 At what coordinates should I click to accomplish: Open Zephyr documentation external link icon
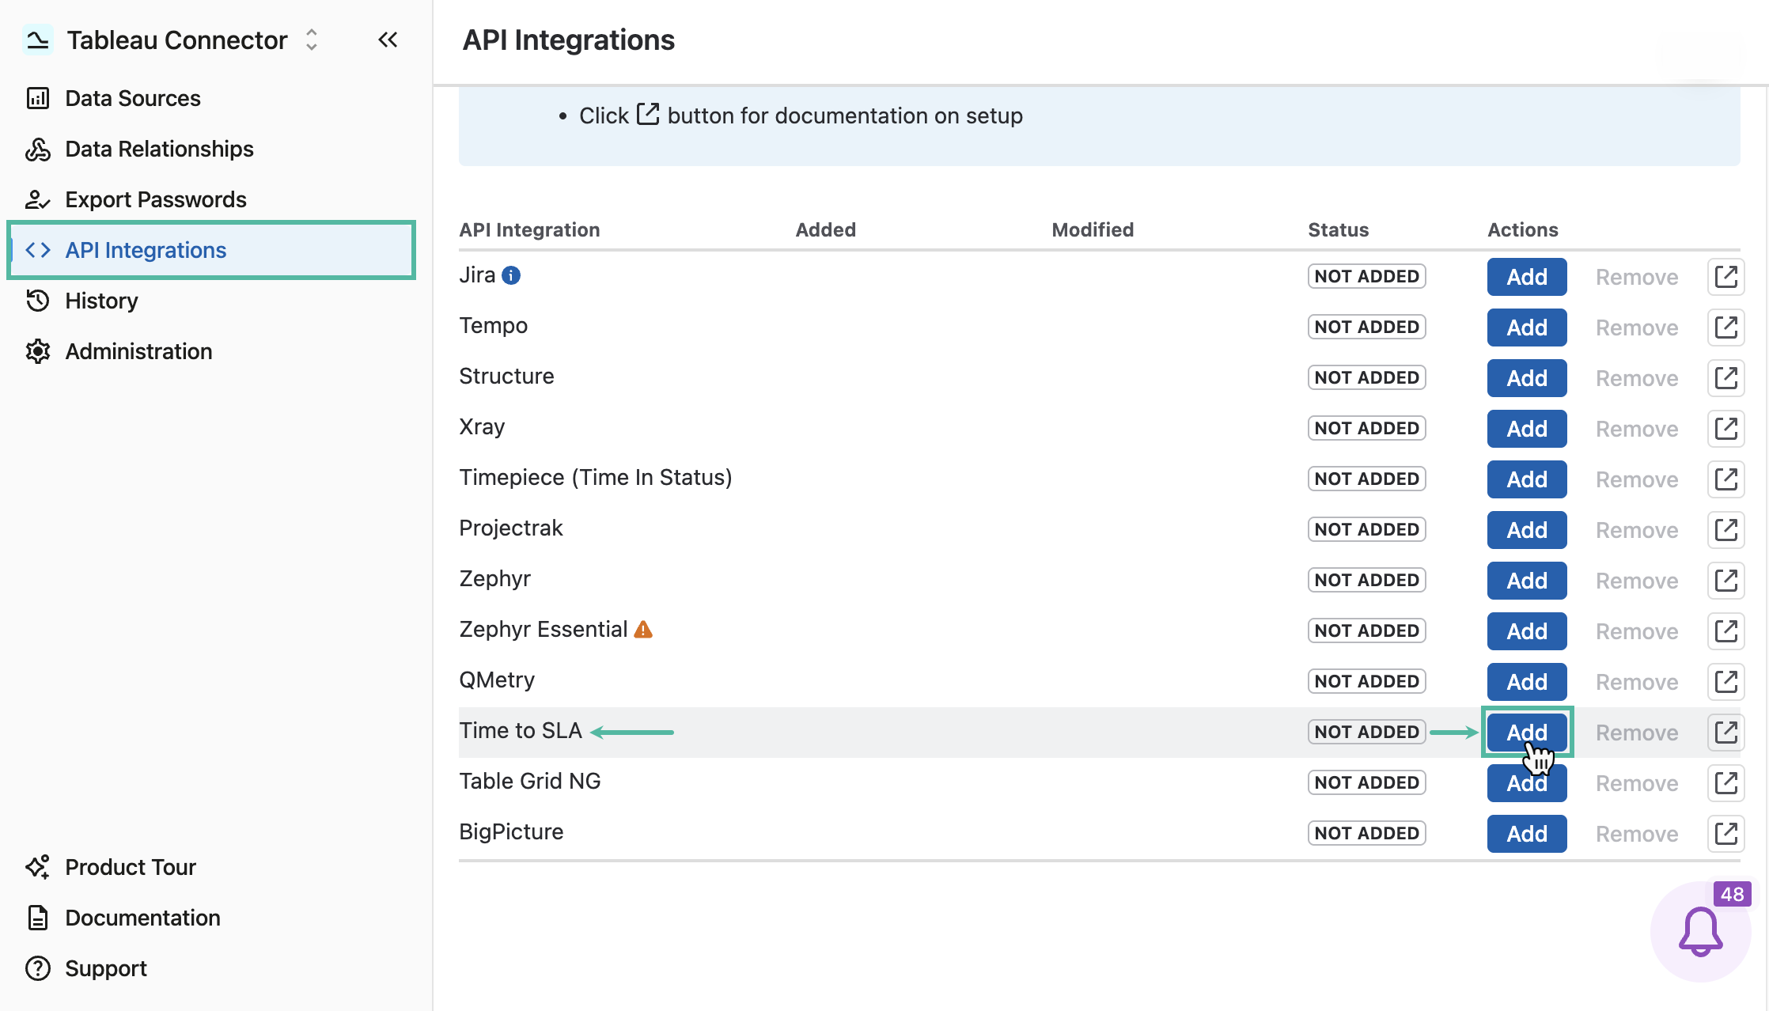point(1725,581)
